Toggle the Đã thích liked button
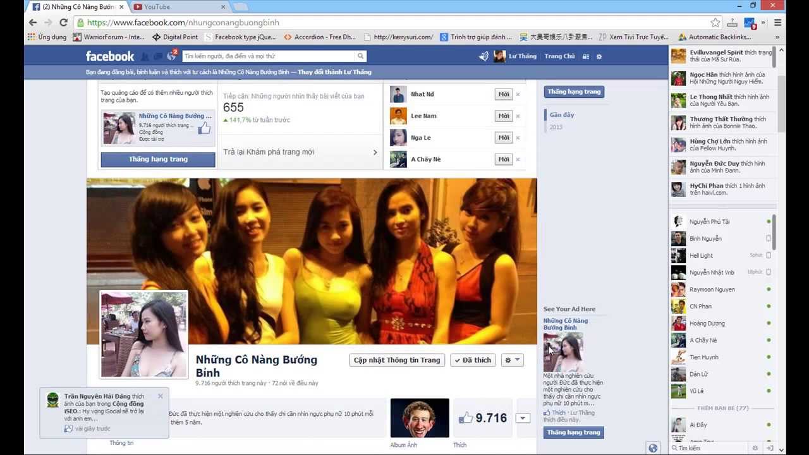 pyautogui.click(x=473, y=360)
